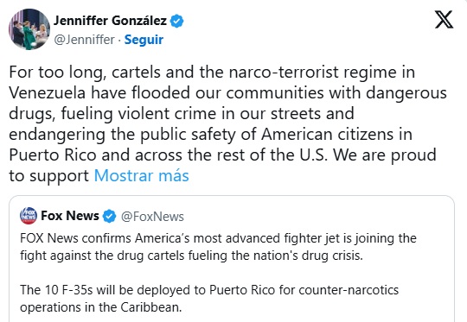467x322 pixels.
Task: Click the quoted line about the 10 F-35s
Action: point(209,290)
